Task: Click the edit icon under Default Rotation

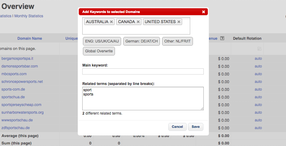Action: [x=259, y=49]
